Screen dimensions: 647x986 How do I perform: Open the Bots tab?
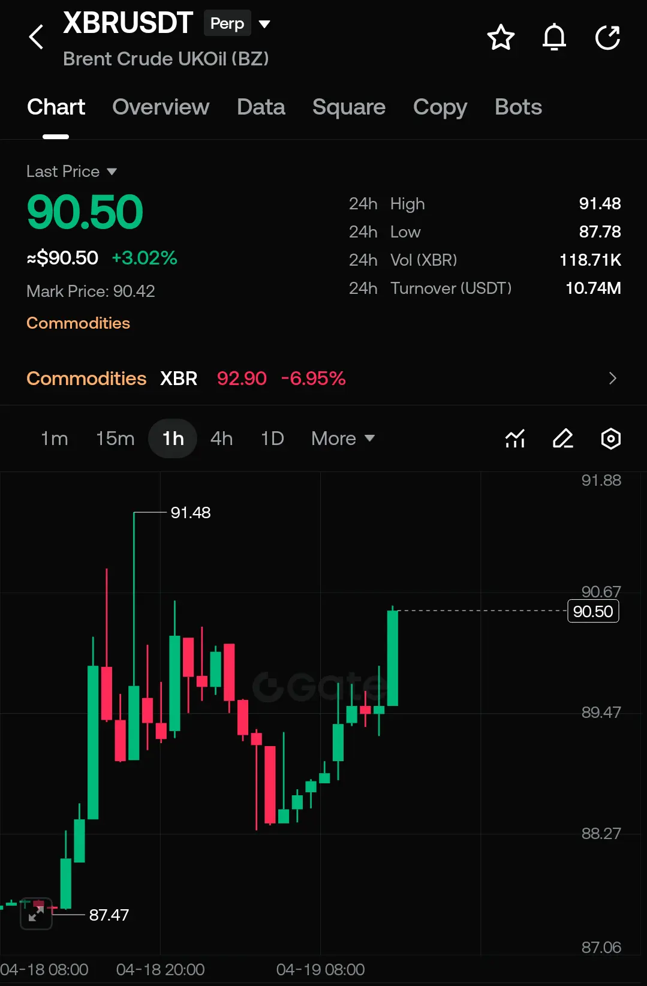[x=518, y=107]
